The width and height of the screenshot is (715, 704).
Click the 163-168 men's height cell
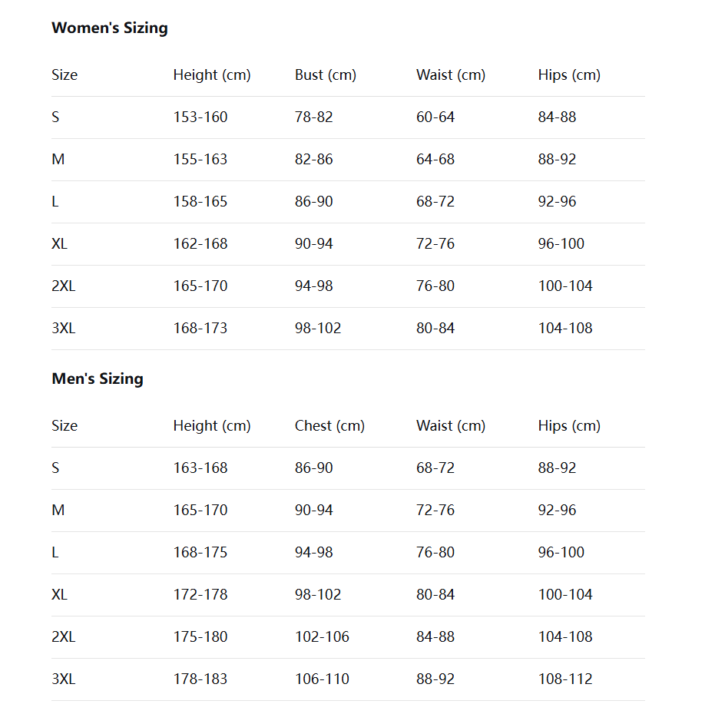point(200,468)
